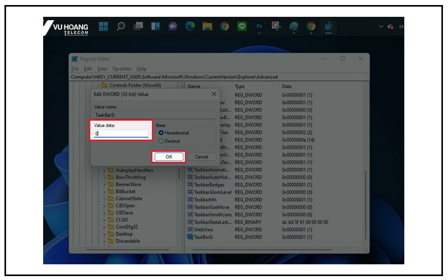Click the Value name field TaskBarSi
This screenshot has width=448, height=280.
155,115
